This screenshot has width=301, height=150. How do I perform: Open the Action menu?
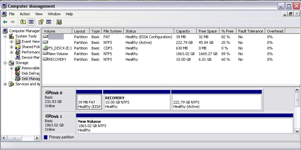pyautogui.click(x=25, y=14)
